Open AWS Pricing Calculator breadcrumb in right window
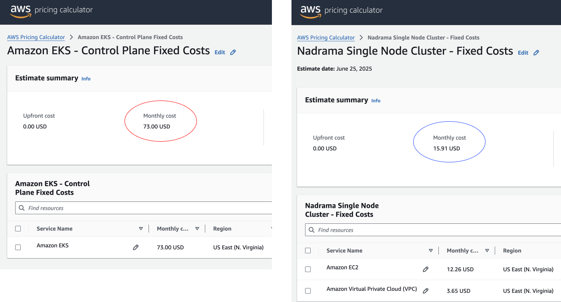561x302 pixels. 326,38
